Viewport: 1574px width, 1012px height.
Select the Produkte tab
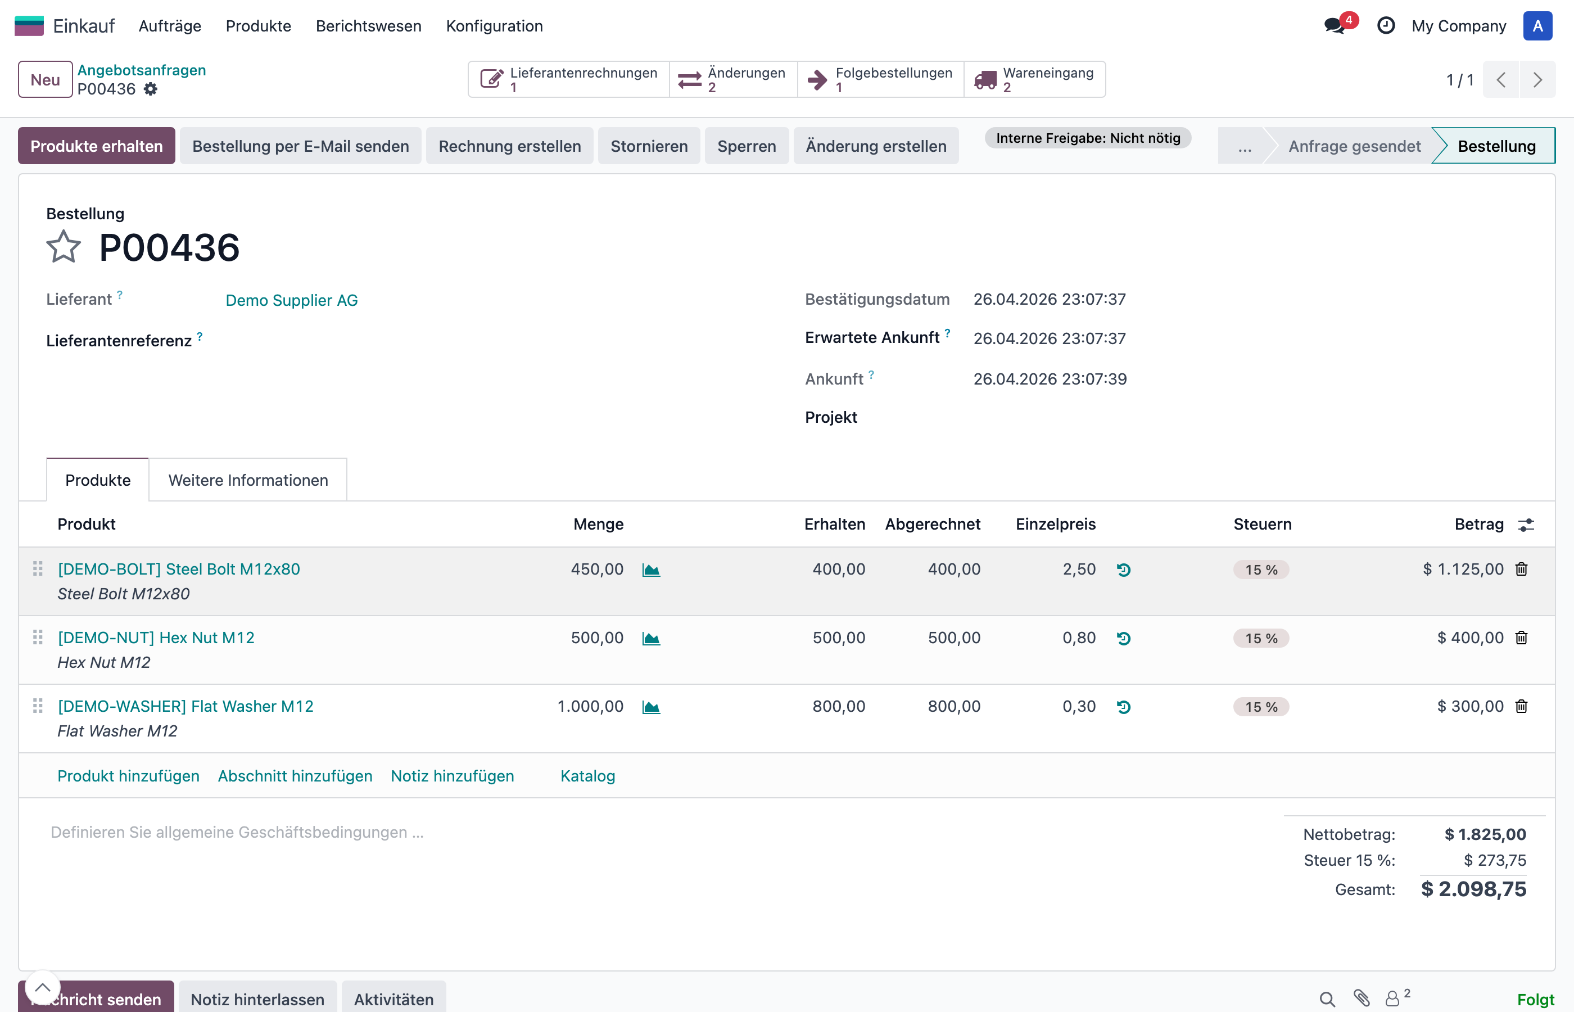pos(98,480)
